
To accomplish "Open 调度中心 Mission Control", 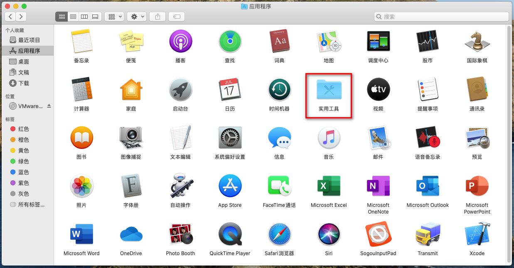I will pyautogui.click(x=378, y=41).
